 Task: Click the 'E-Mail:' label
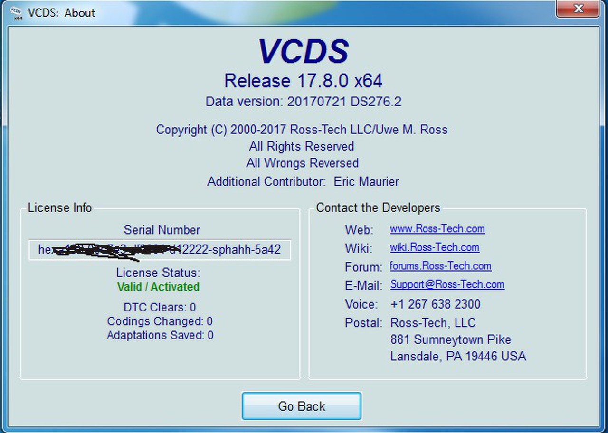(x=363, y=286)
